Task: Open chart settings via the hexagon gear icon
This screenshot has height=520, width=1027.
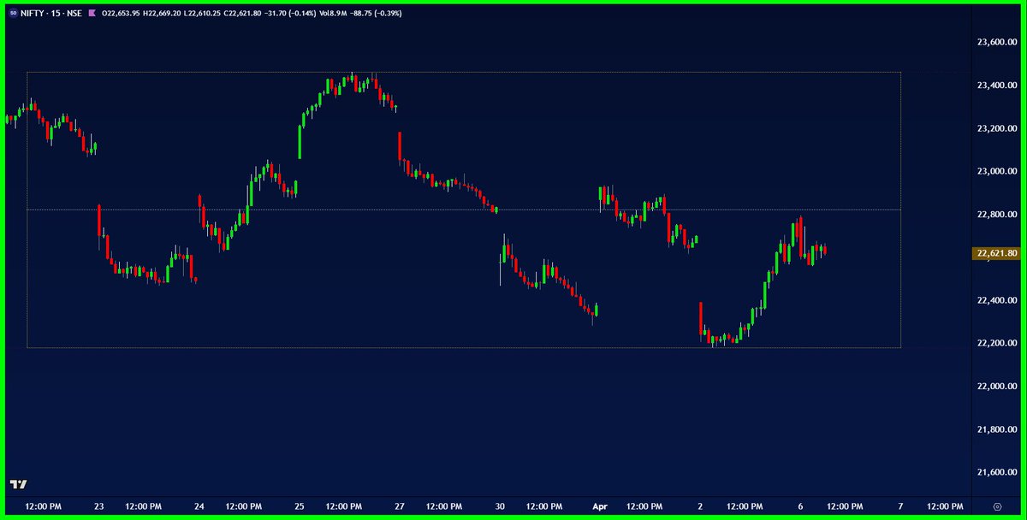Action: tap(996, 507)
